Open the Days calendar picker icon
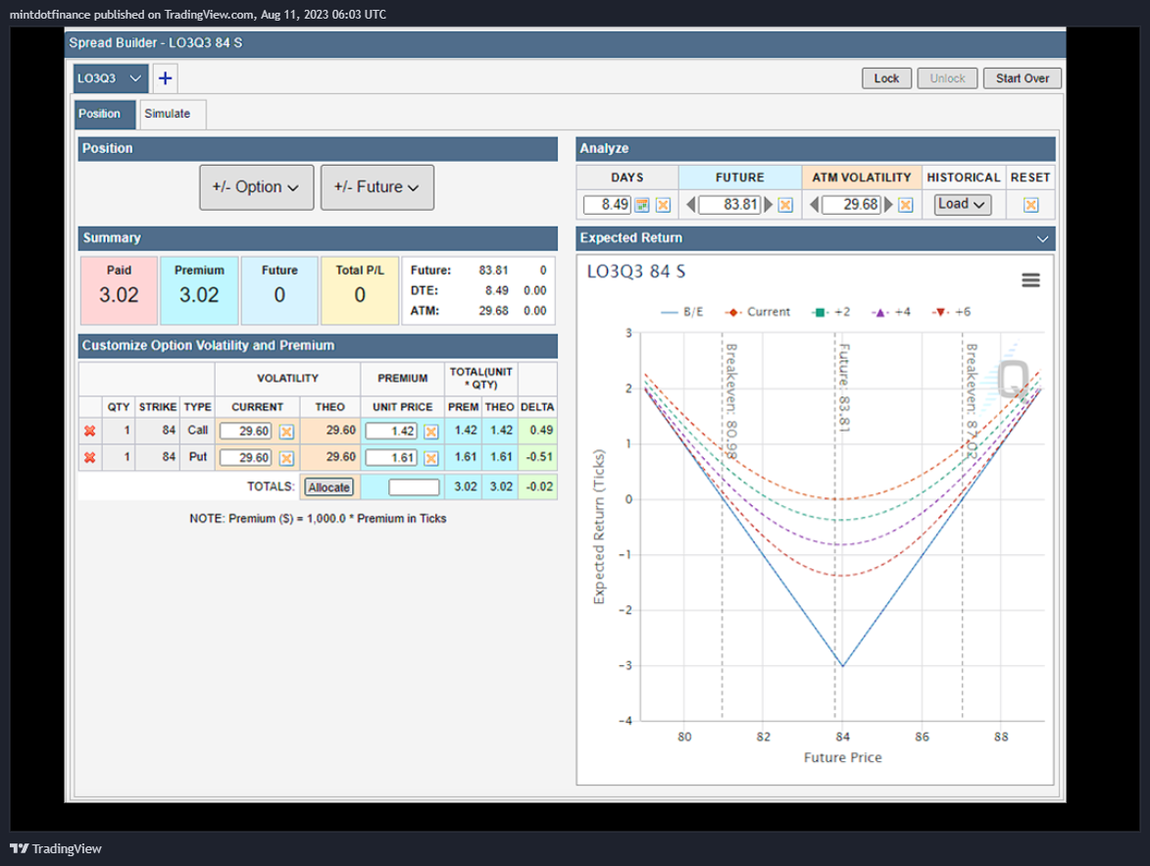 click(642, 205)
